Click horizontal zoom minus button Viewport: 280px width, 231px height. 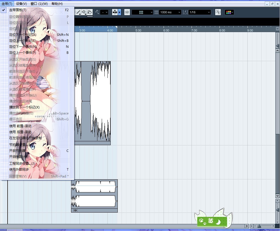coord(255,226)
